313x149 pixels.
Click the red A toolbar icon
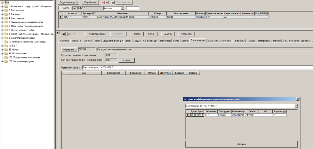pyautogui.click(x=103, y=2)
